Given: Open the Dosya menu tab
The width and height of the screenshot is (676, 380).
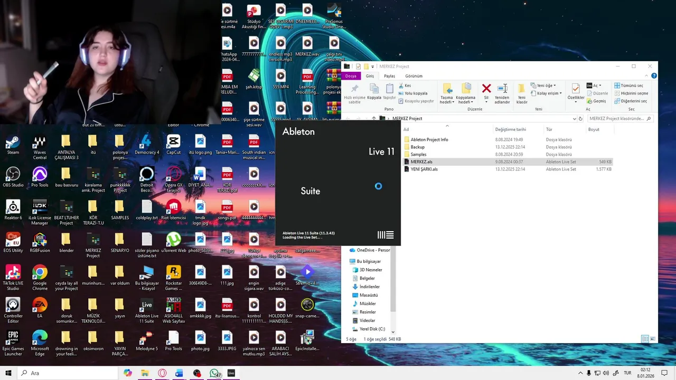Looking at the screenshot, I should point(351,76).
